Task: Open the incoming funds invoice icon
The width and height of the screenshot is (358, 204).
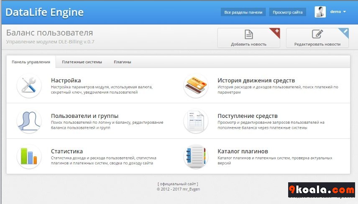Action: [196, 121]
